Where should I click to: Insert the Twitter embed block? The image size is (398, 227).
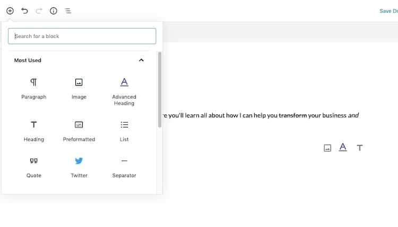tap(79, 168)
